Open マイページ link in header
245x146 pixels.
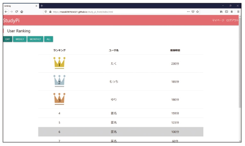pyautogui.click(x=218, y=20)
